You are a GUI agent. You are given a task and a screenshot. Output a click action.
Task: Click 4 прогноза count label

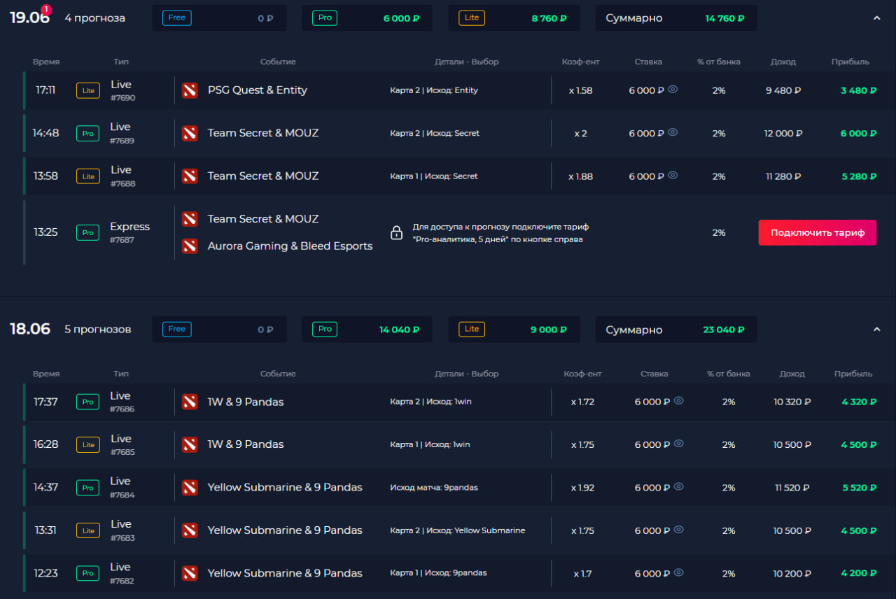coord(95,18)
